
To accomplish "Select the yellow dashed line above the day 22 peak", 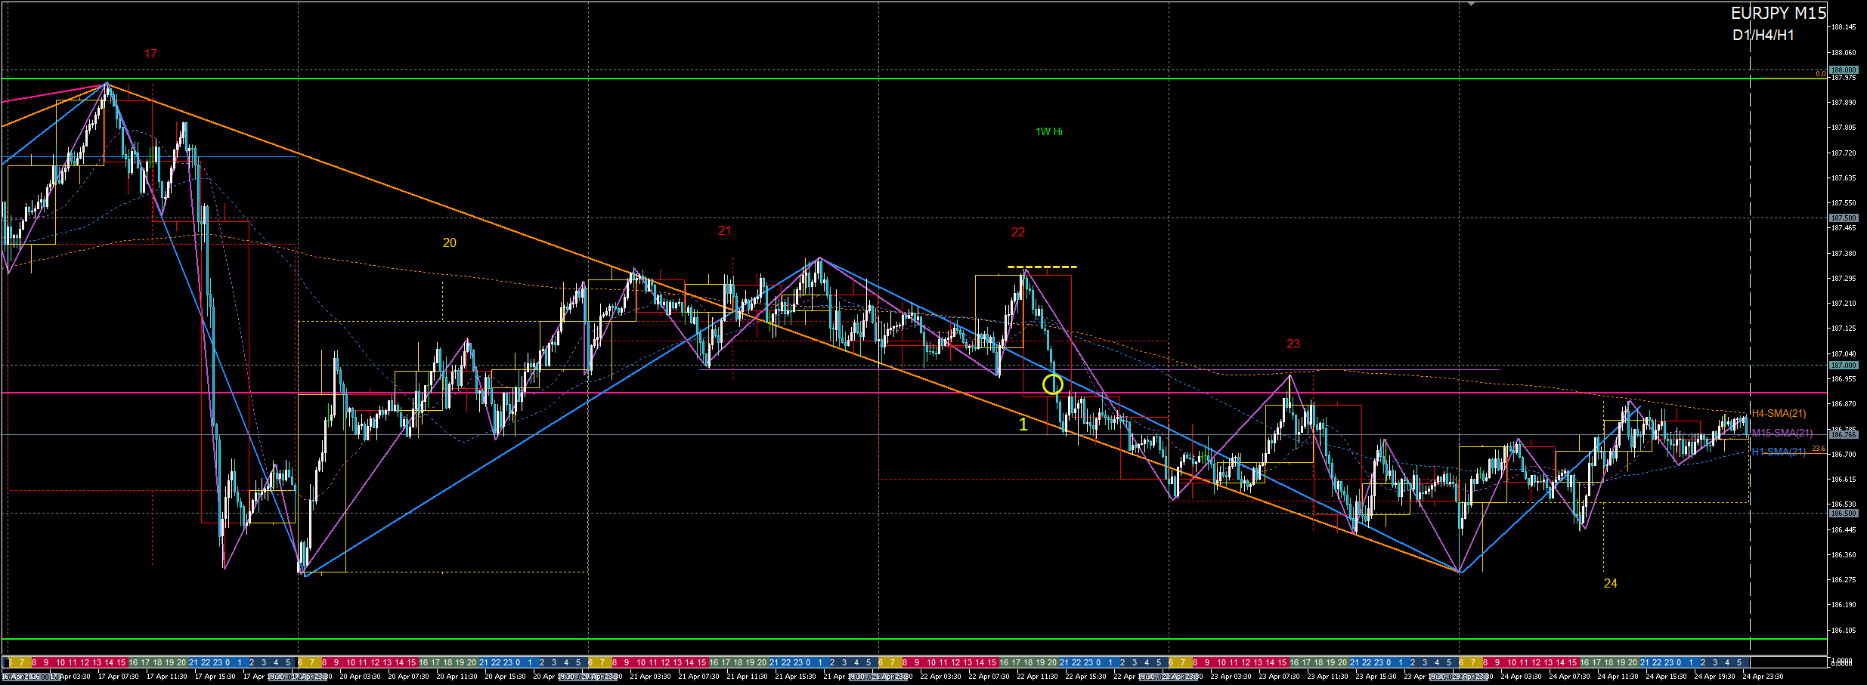I will coord(1042,267).
